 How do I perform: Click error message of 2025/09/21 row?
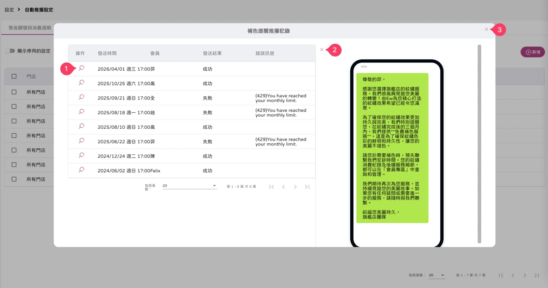tap(281, 99)
